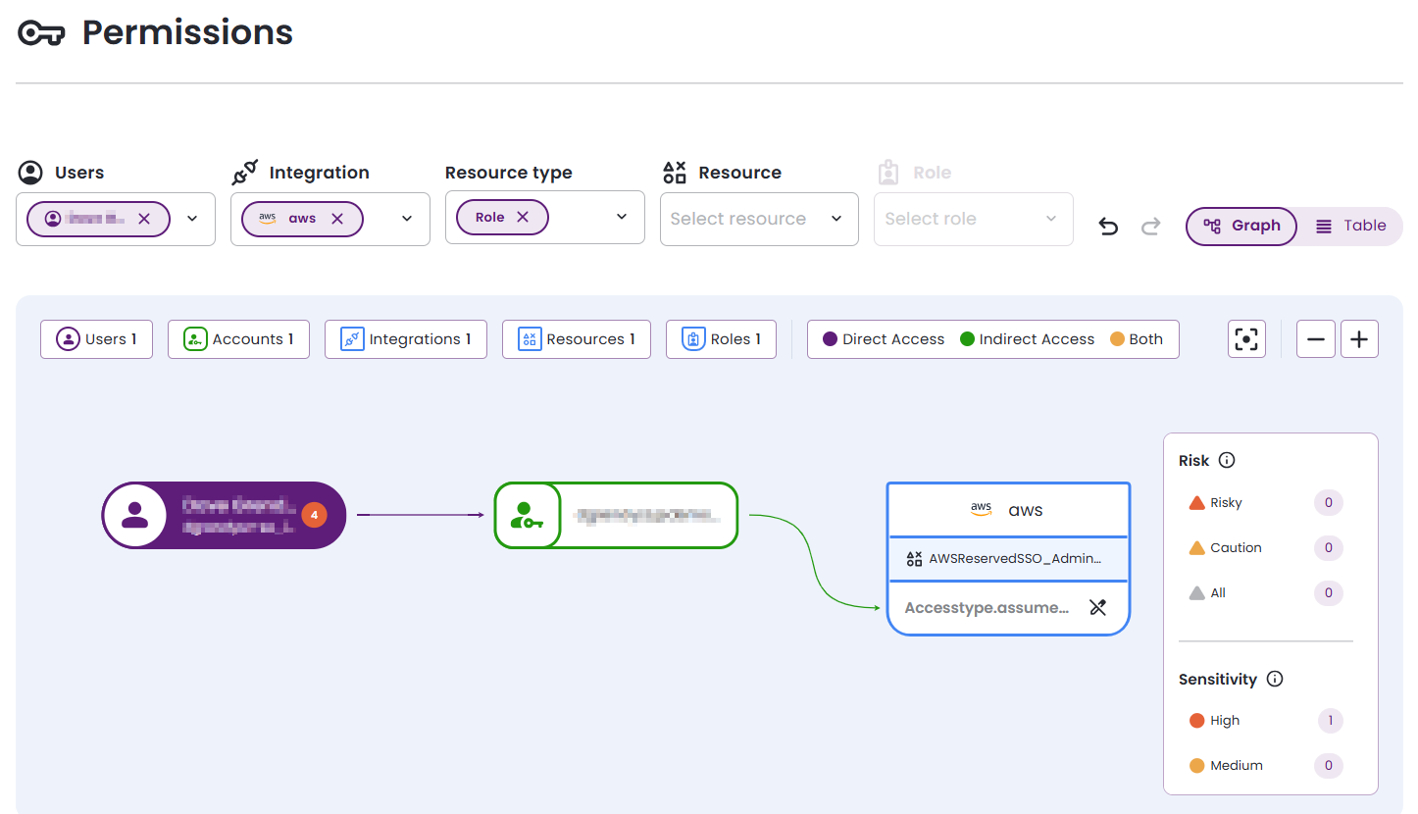Click the undo arrow icon
Screen dimensions: 1418x814
1108,226
